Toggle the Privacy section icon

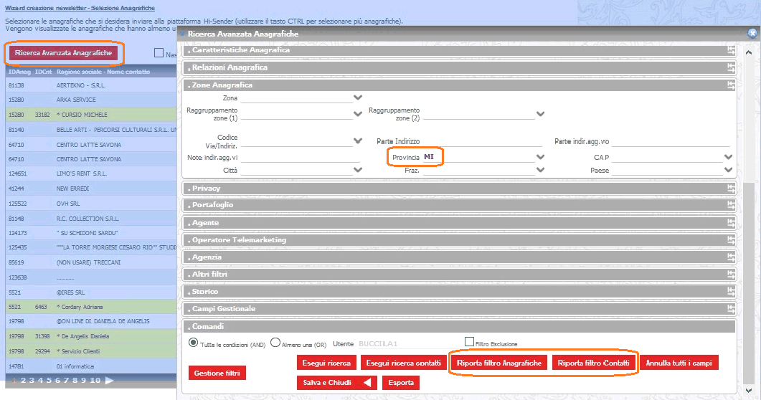[x=731, y=189]
